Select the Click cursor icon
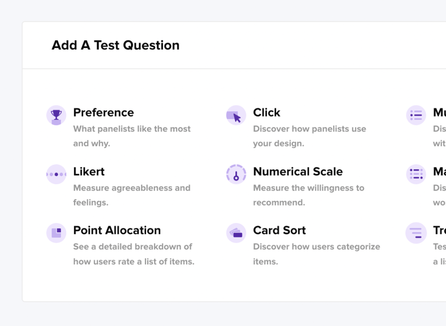Viewport: 446px width, 326px height. [236, 115]
